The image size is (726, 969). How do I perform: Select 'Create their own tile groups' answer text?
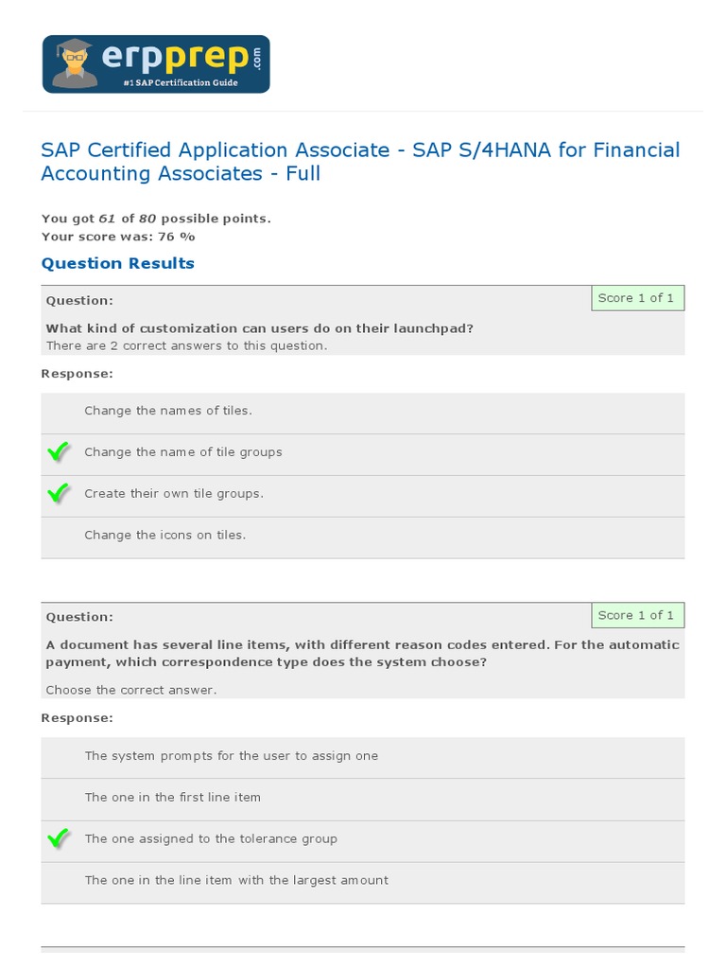(x=174, y=494)
